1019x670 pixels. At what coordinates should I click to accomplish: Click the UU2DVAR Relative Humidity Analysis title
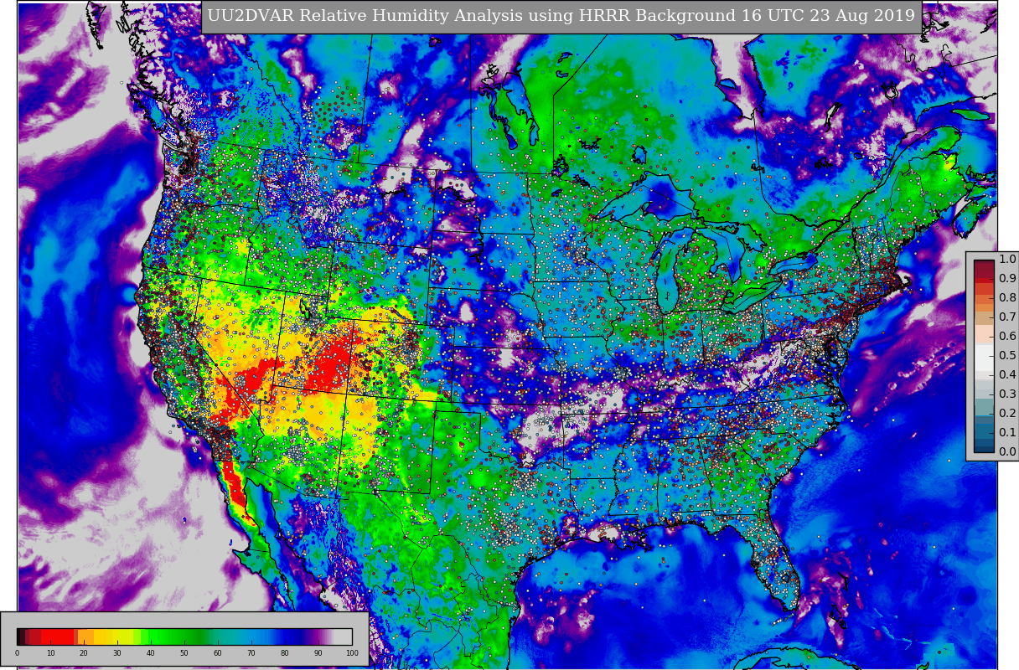point(561,16)
